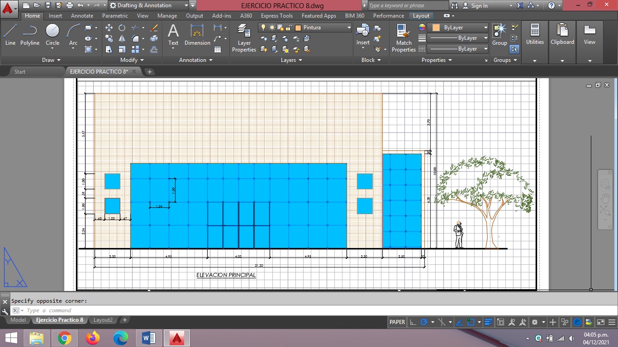This screenshot has width=618, height=347.
Task: Insert a Table from Annotation panel
Action: click(x=218, y=49)
